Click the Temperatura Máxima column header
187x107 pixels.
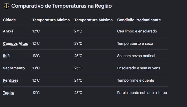[93, 20]
